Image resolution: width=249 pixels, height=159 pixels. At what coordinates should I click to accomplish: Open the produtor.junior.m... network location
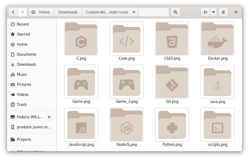click(32, 127)
